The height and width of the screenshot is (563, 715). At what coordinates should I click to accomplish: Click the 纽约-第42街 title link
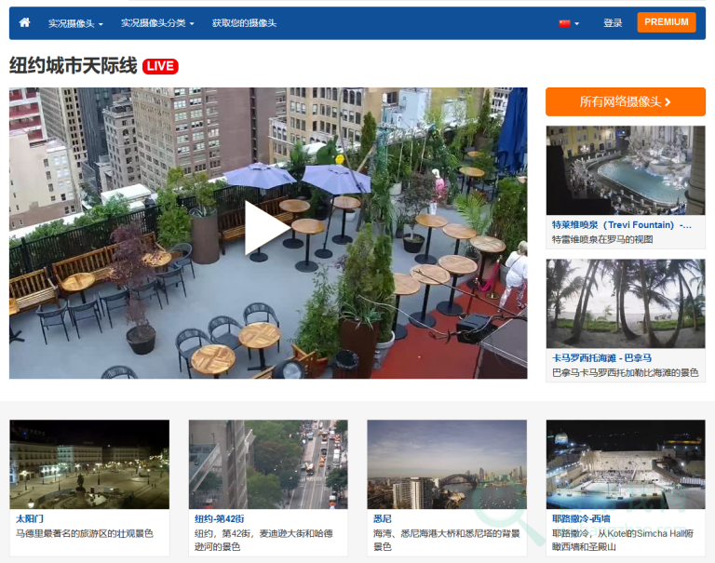pos(219,518)
